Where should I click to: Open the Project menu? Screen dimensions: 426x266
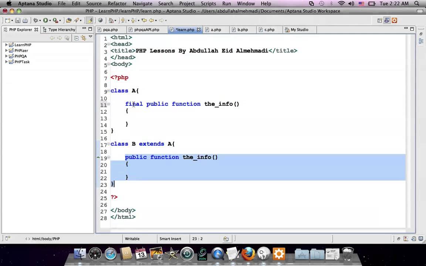point(187,4)
